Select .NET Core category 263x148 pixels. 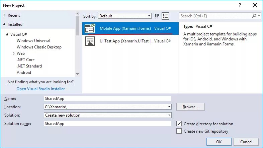coord(26,60)
